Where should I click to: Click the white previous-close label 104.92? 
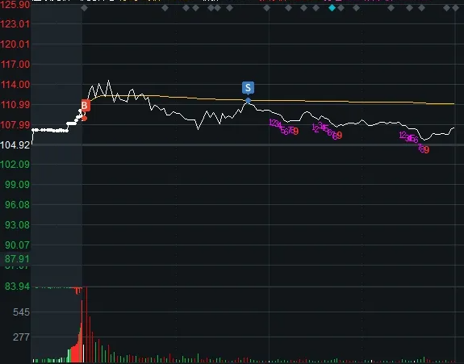(x=15, y=145)
